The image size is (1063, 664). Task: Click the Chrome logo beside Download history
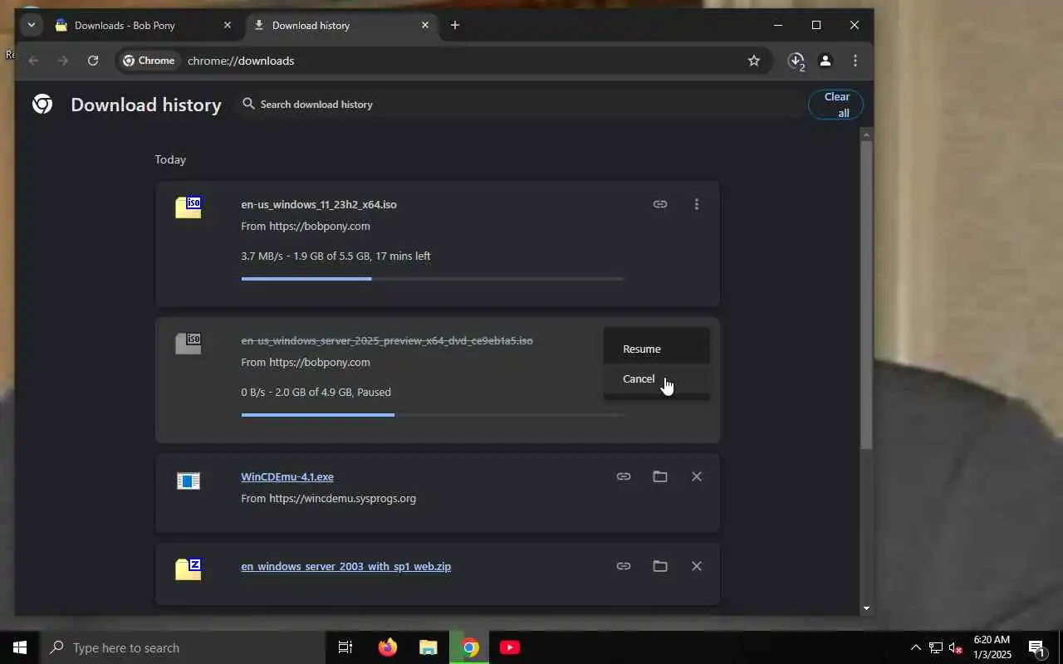[42, 104]
